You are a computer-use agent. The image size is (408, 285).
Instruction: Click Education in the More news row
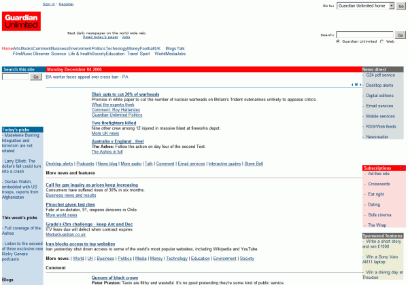pos(201,259)
